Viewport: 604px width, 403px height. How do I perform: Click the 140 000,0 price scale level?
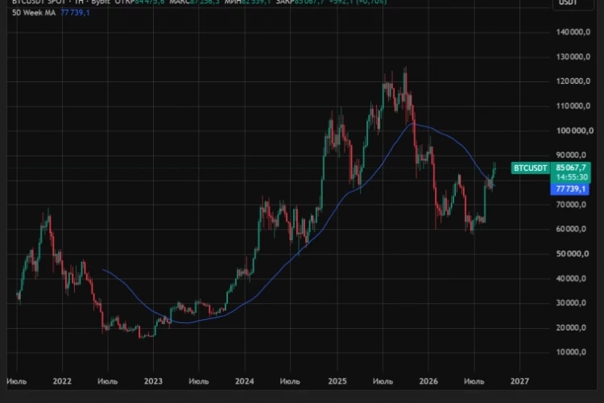573,32
